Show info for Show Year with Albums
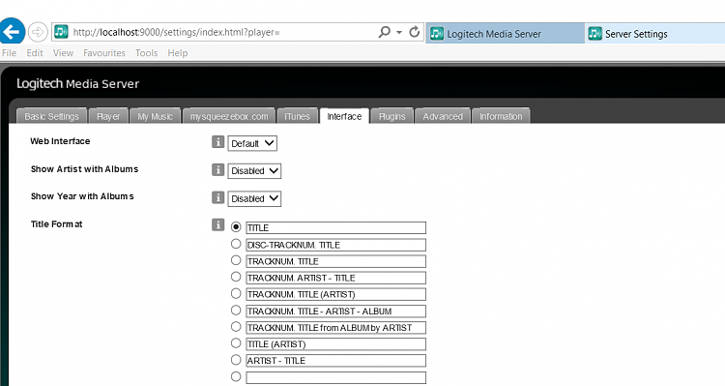This screenshot has height=386, width=725. pos(217,197)
